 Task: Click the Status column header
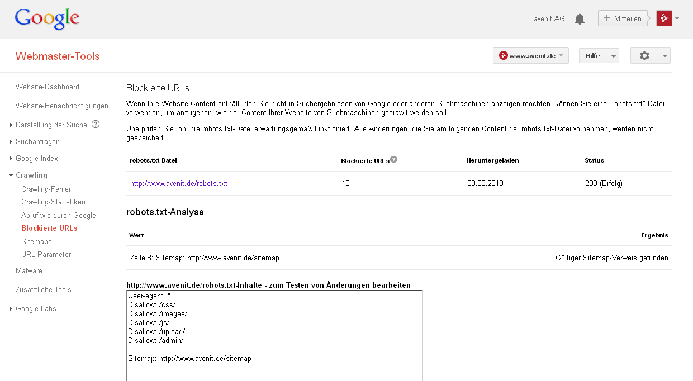pyautogui.click(x=595, y=161)
